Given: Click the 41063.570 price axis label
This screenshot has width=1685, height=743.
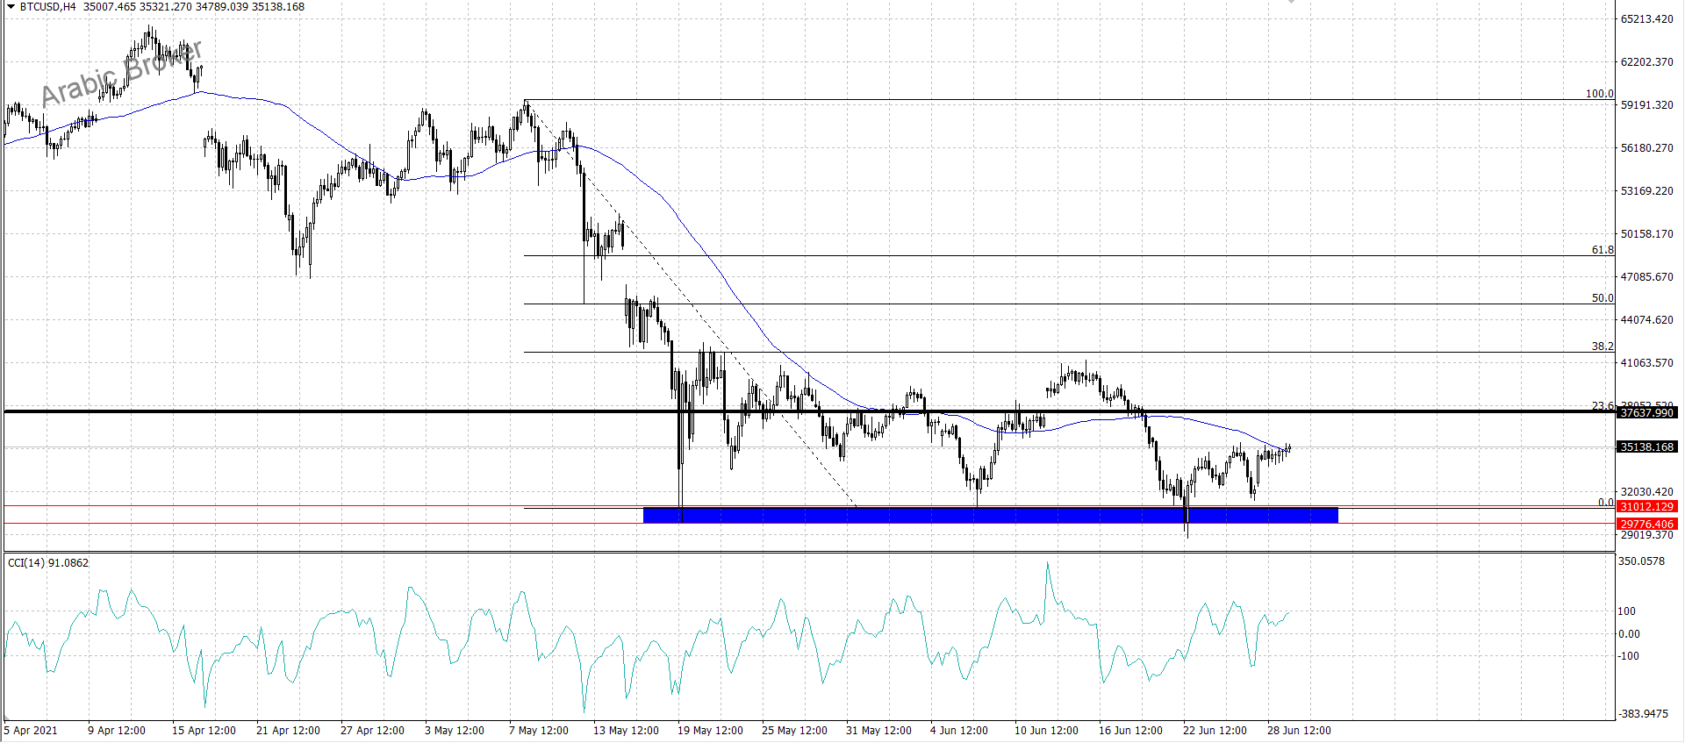Looking at the screenshot, I should pyautogui.click(x=1646, y=362).
